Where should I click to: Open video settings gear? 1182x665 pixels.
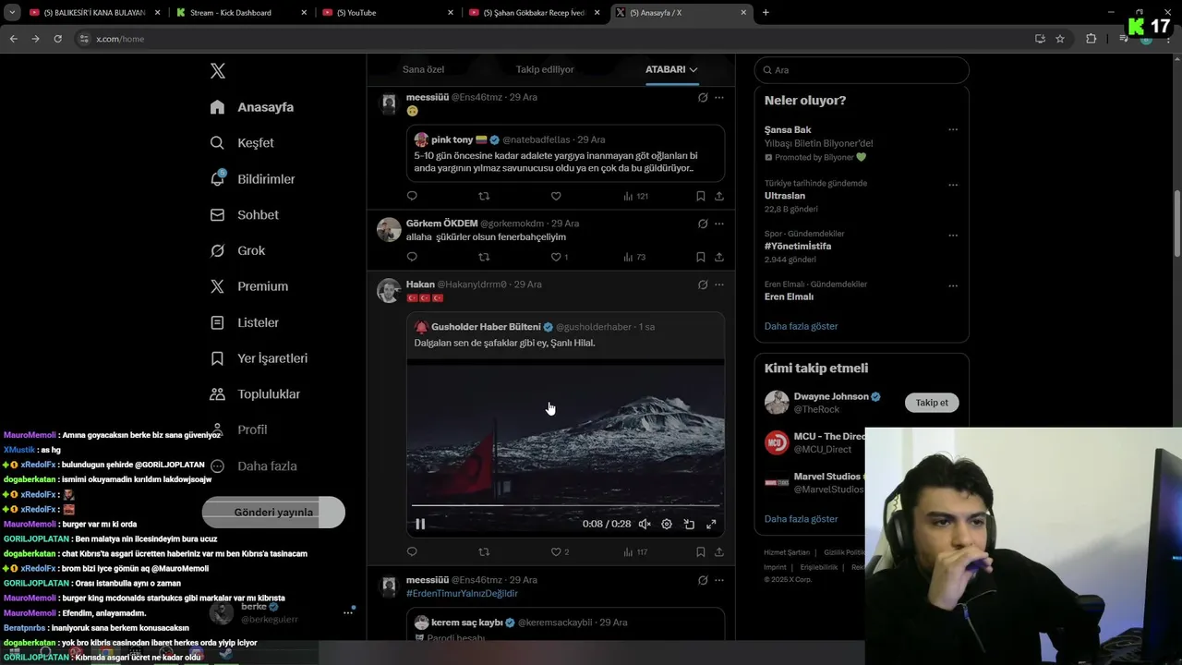(x=667, y=524)
